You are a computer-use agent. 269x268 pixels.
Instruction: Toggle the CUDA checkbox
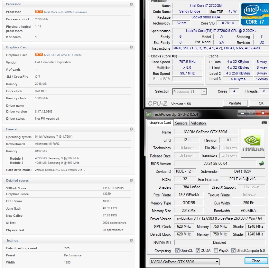click(198, 251)
